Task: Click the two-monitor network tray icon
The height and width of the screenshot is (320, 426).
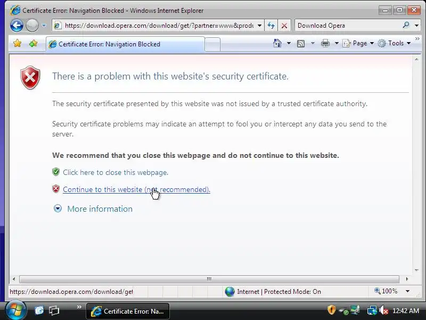Action: (x=355, y=310)
